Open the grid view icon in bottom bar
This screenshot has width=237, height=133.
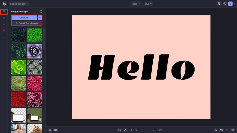click(x=56, y=130)
